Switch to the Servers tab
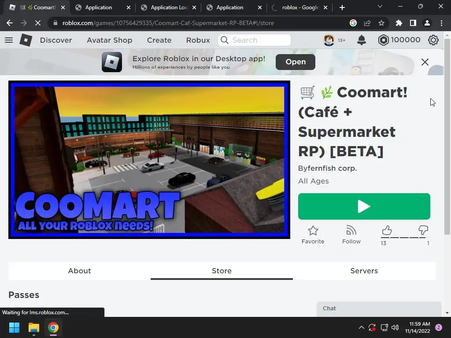The width and height of the screenshot is (451, 338). click(364, 271)
